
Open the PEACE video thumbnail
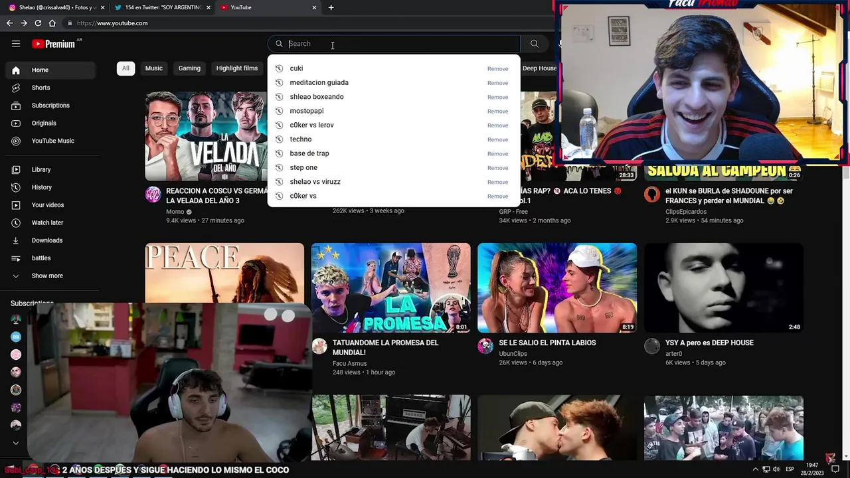(224, 273)
